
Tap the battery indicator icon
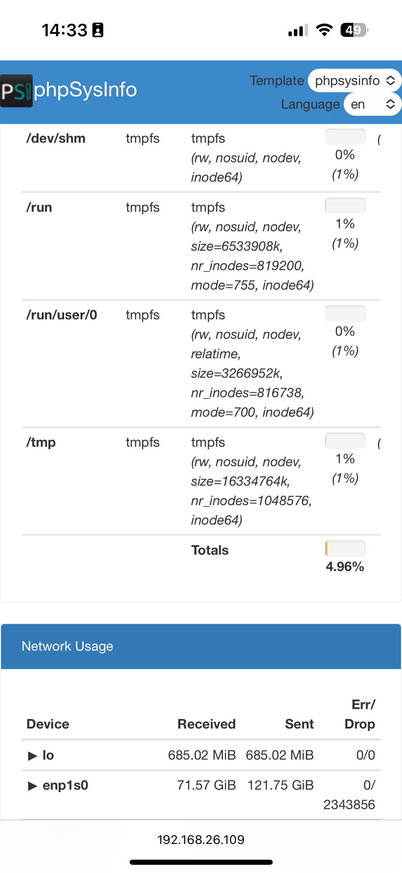354,30
